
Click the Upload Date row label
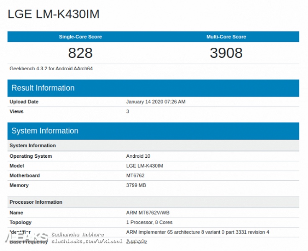point(24,102)
